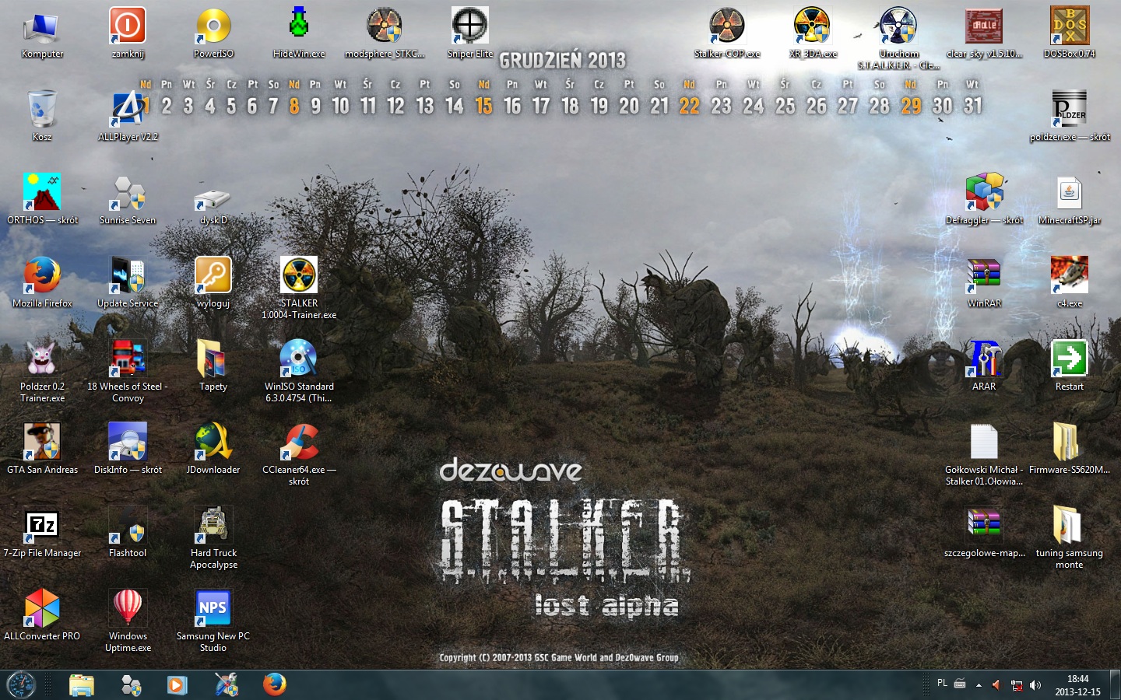The width and height of the screenshot is (1121, 700).
Task: Select the Stalker-COP.exe icon
Action: pyautogui.click(x=727, y=33)
